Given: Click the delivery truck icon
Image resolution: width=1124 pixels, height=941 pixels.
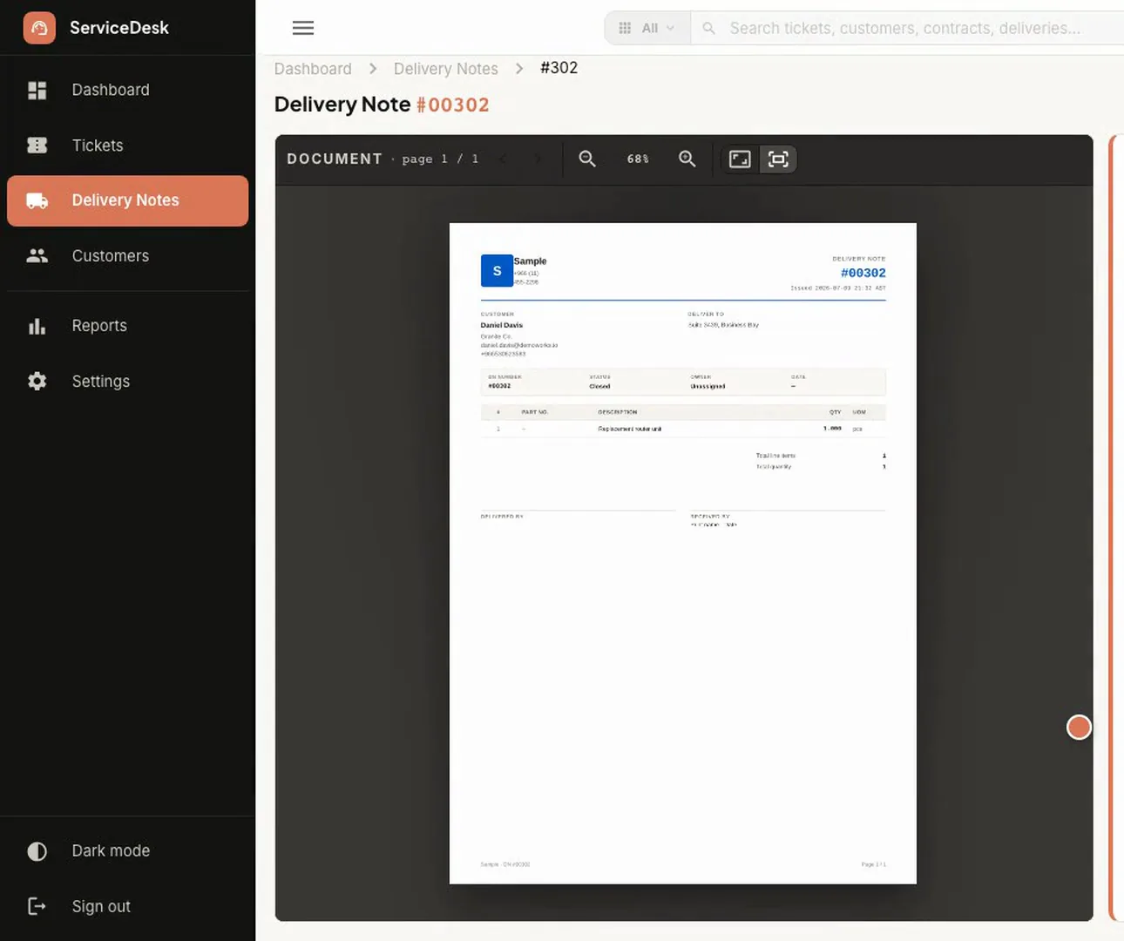Looking at the screenshot, I should [x=37, y=200].
